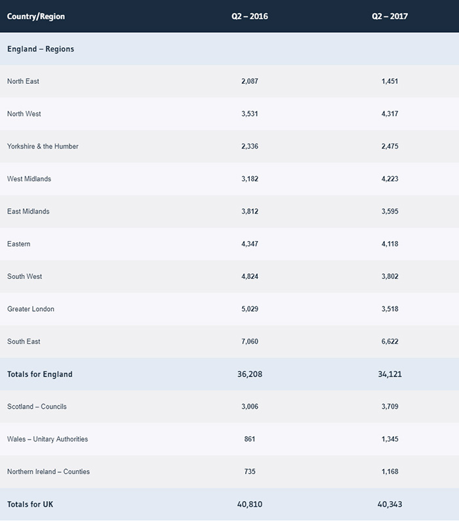Screen dimensions: 459x522
Task: Click the Scotland – Councils row label
Action: click(x=37, y=407)
